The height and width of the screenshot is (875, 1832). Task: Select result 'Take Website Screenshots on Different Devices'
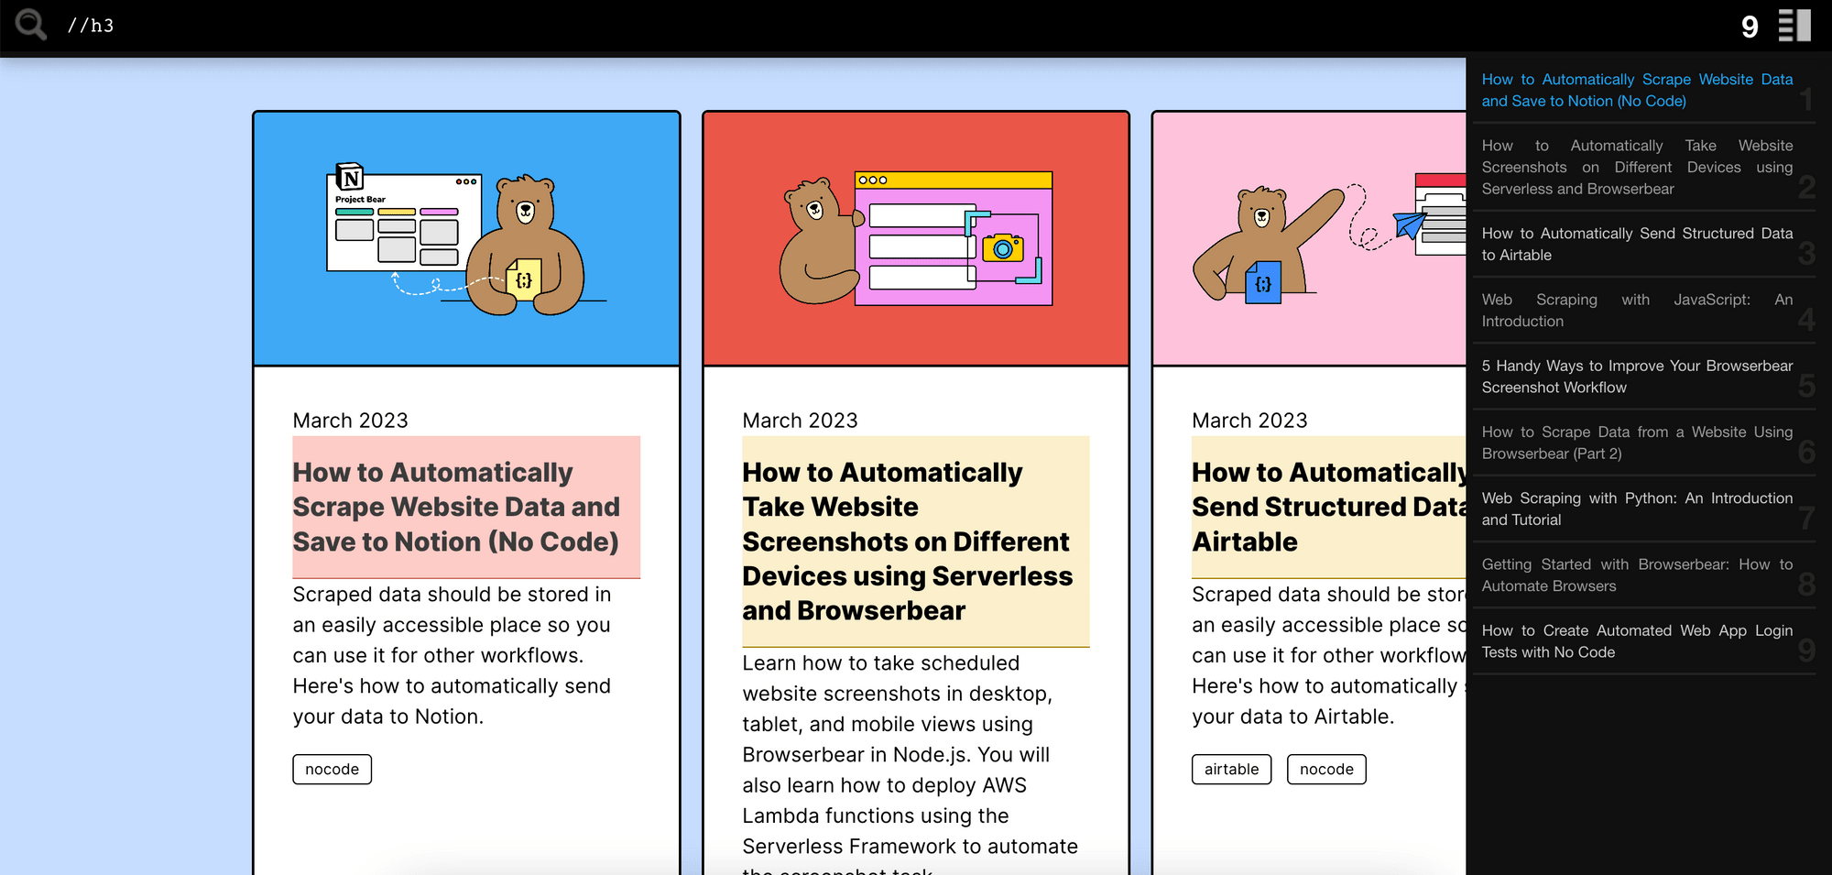[x=1637, y=167]
